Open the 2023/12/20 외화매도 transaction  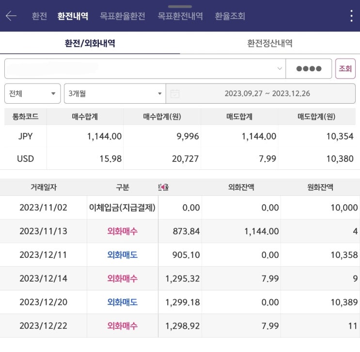point(180,302)
